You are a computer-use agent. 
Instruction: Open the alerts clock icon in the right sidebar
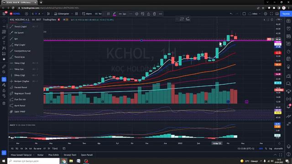(288, 28)
